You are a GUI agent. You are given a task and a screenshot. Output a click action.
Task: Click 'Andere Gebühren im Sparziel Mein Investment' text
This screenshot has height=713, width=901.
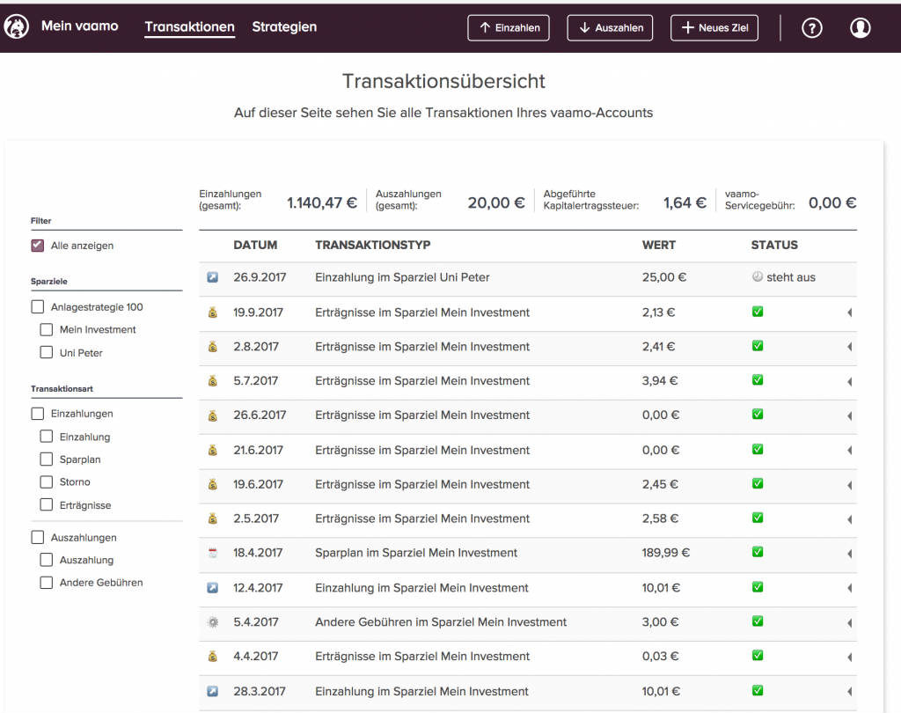point(441,622)
